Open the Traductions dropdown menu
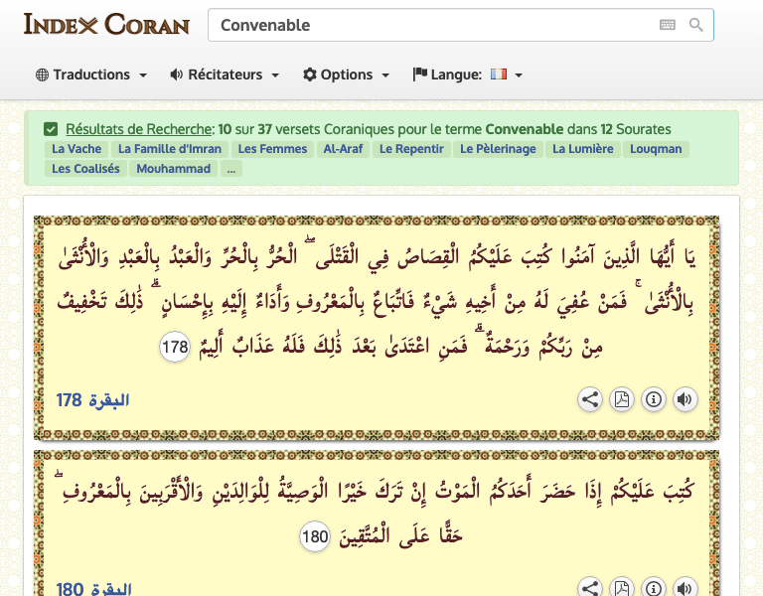 [90, 74]
